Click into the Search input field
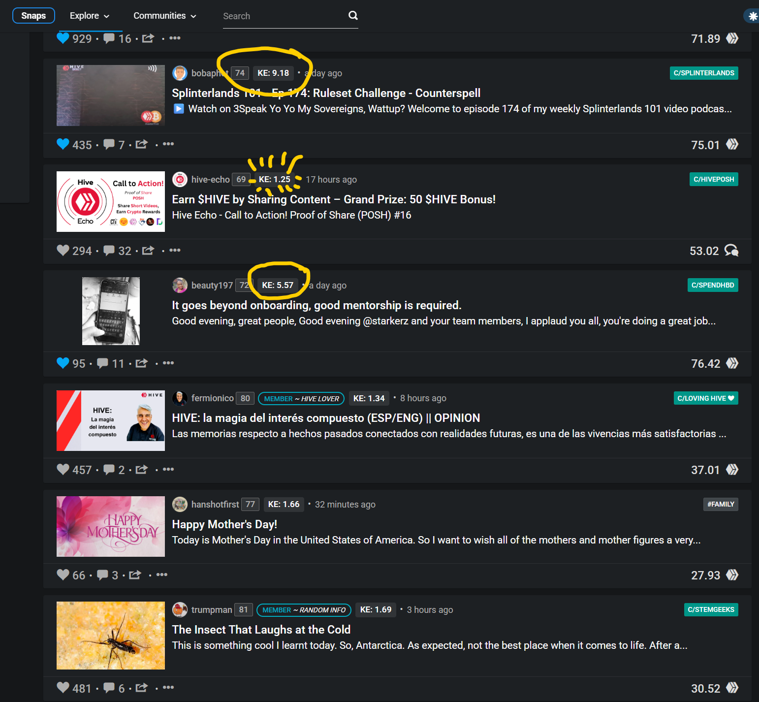The height and width of the screenshot is (702, 759). point(283,16)
